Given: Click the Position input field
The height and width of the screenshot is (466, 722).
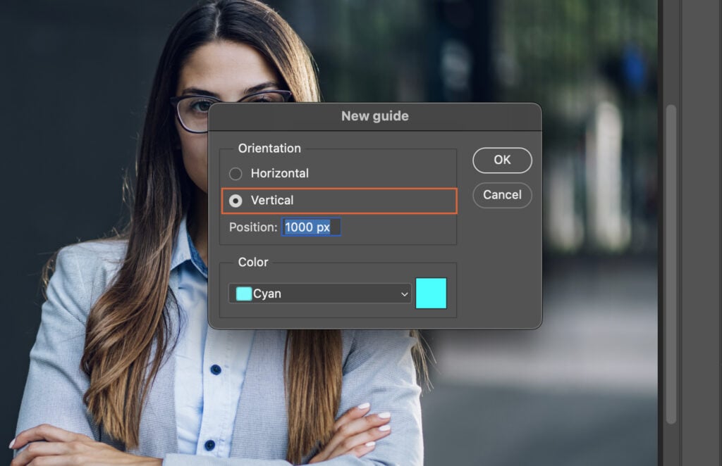Looking at the screenshot, I should click(310, 227).
